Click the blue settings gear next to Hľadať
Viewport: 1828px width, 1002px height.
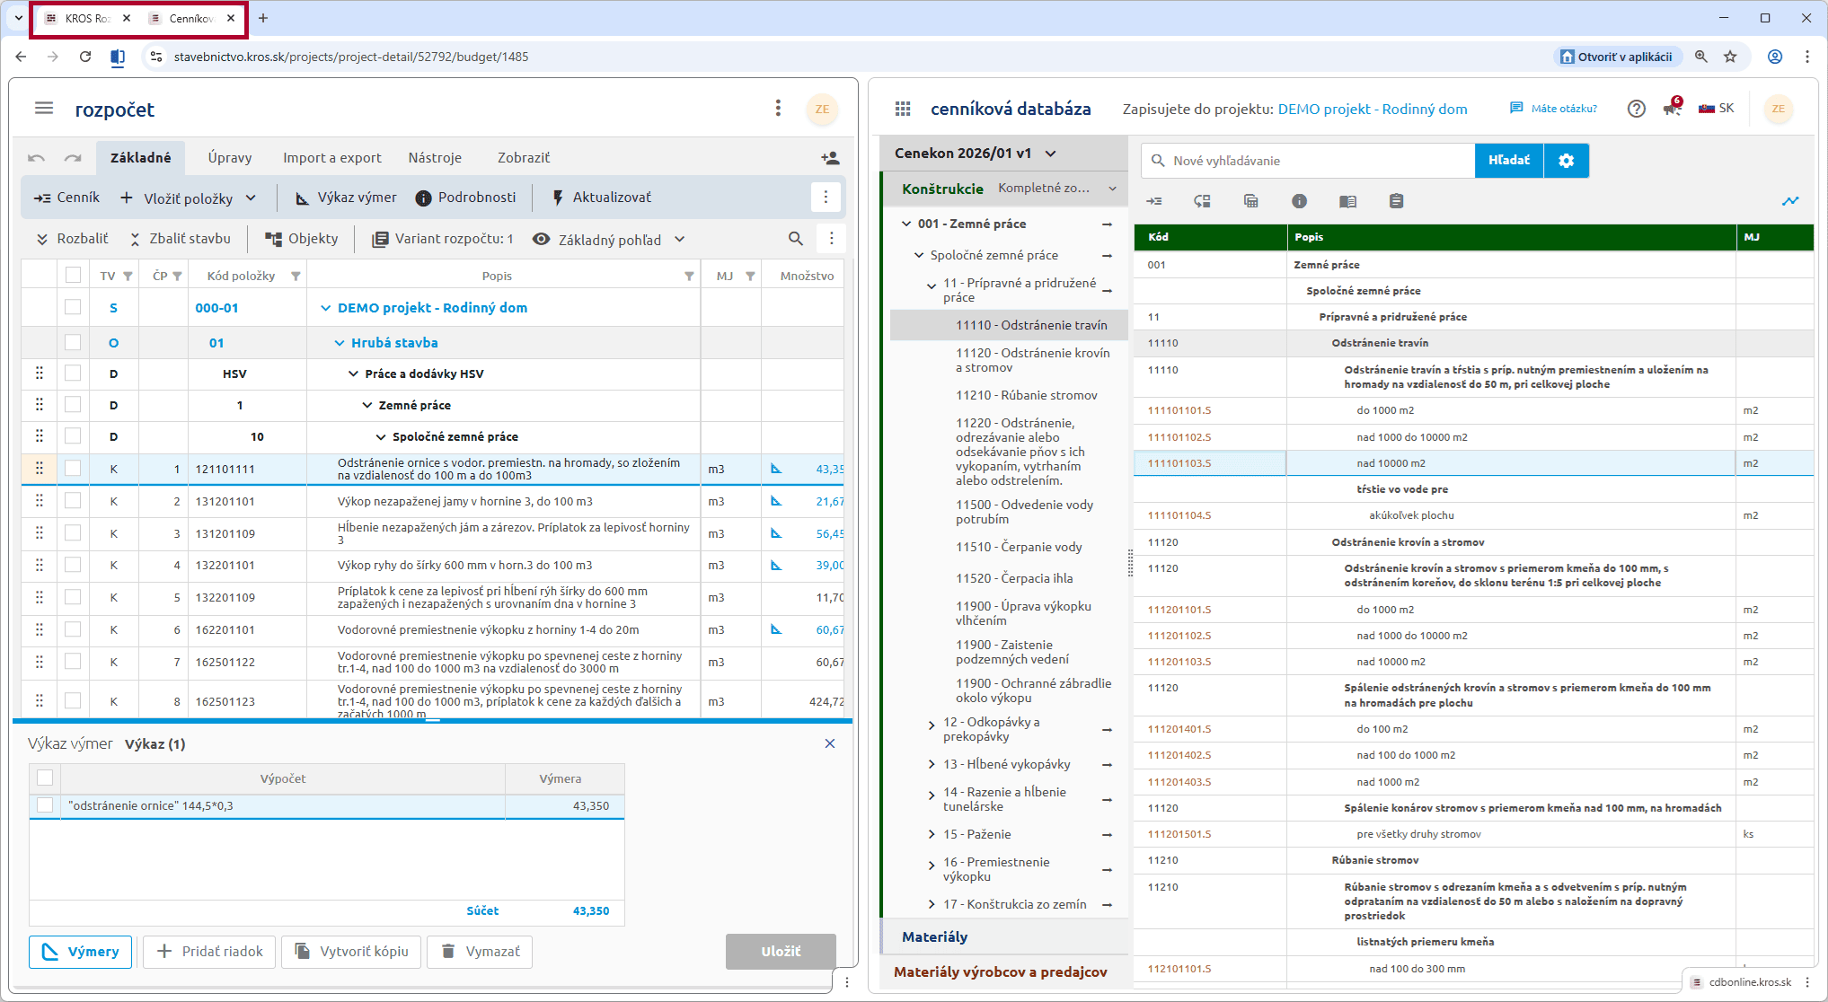1566,161
